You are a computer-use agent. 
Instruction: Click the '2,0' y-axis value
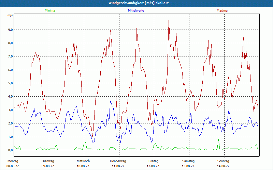[10, 123]
